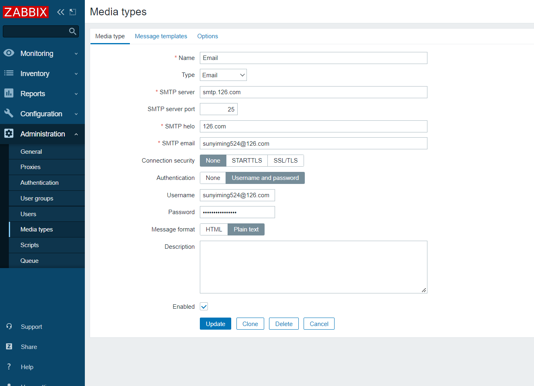The width and height of the screenshot is (534, 386).
Task: Open the Help link
Action: 27,367
